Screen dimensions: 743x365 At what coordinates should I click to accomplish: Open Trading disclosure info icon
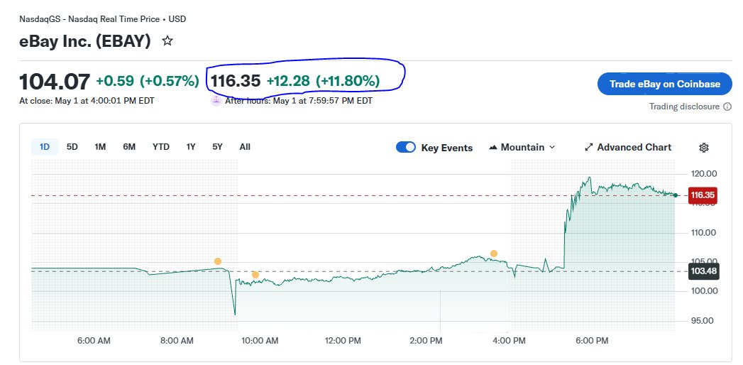(727, 107)
